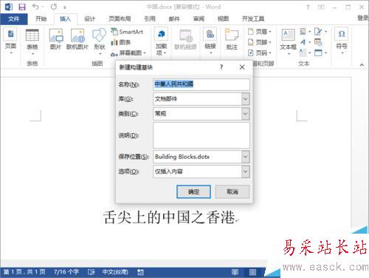The image size is (369, 278).
Task: Open Screenshot (屏幕截图) tool
Action: [x=128, y=52]
